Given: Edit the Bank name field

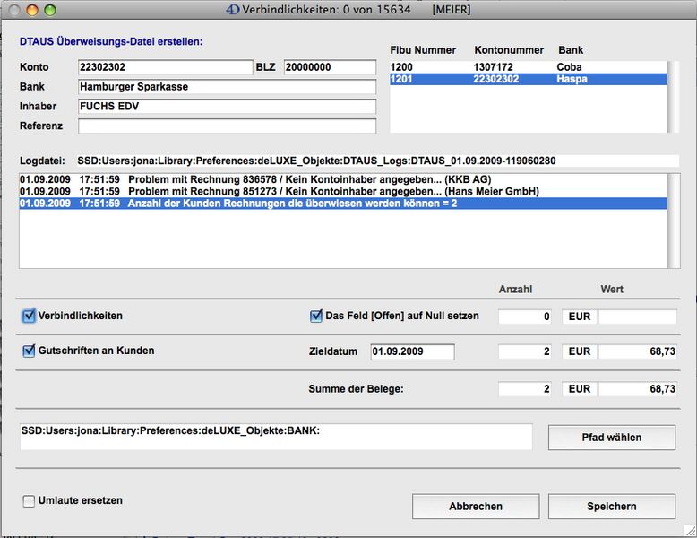Looking at the screenshot, I should (226, 87).
